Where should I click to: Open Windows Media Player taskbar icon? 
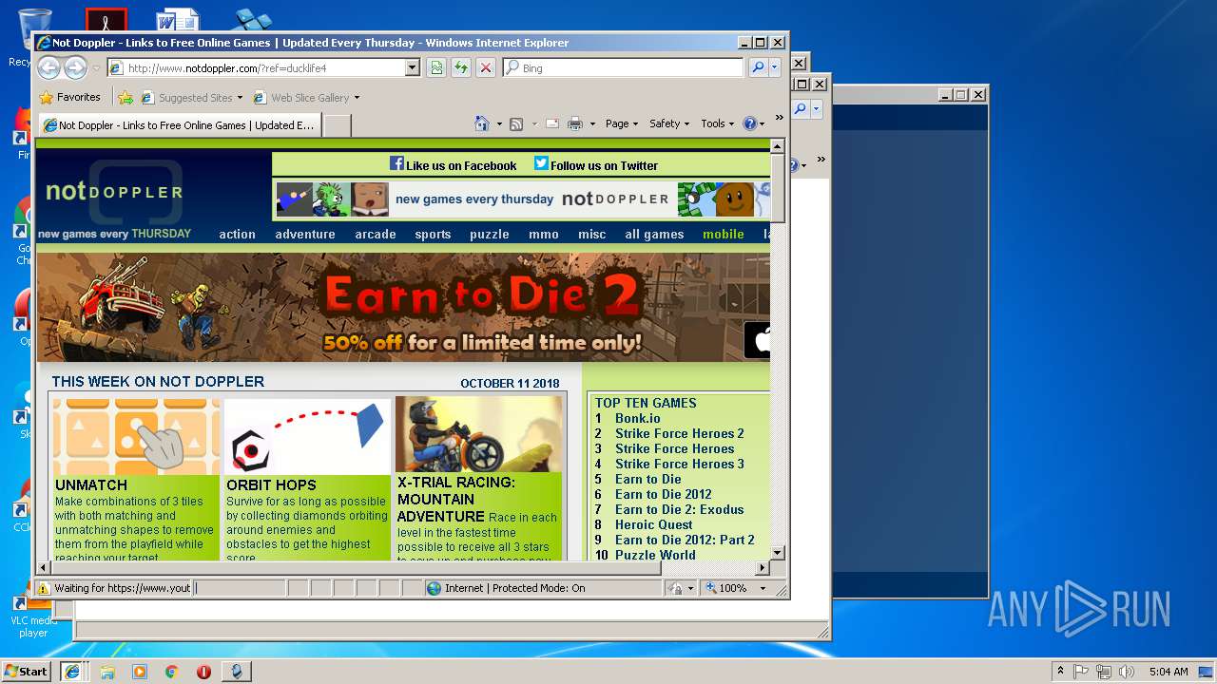(x=140, y=671)
